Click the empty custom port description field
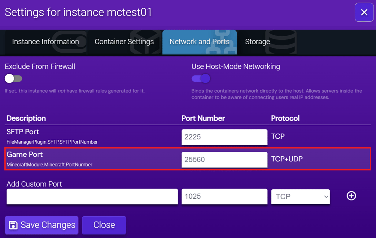This screenshot has height=238, width=376. 92,196
